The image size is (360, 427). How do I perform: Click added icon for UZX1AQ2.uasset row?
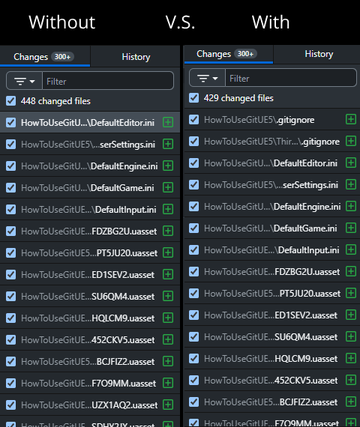[x=168, y=405]
